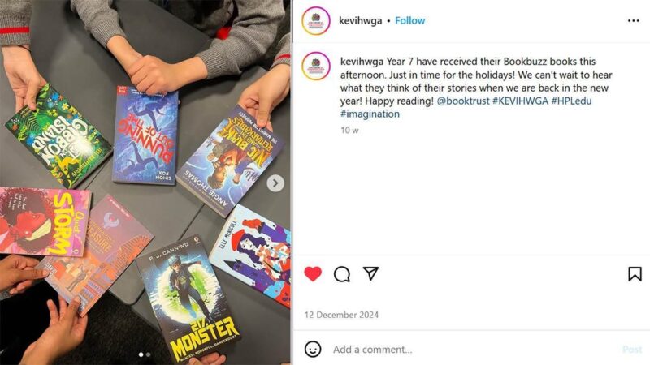The image size is (650, 365).
Task: Open the #HPLedu hashtag
Action: tap(571, 101)
